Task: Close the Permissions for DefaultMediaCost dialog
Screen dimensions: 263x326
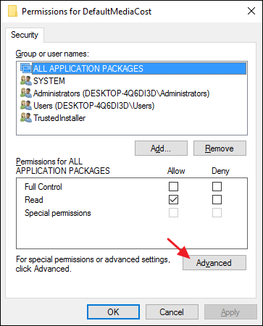Action: [251, 11]
